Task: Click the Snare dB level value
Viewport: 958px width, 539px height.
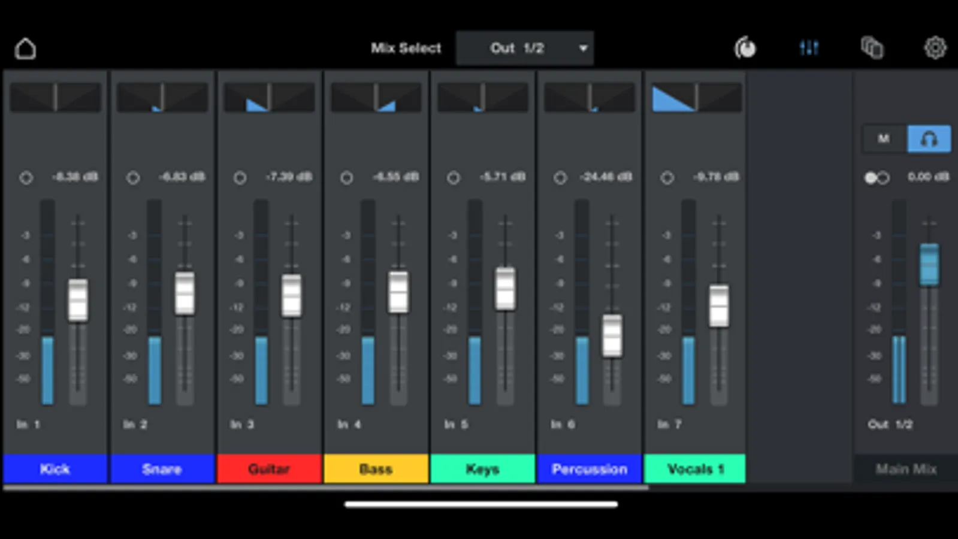Action: click(x=182, y=177)
